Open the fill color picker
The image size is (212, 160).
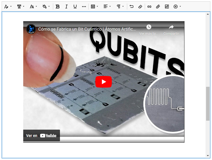coord(46,7)
